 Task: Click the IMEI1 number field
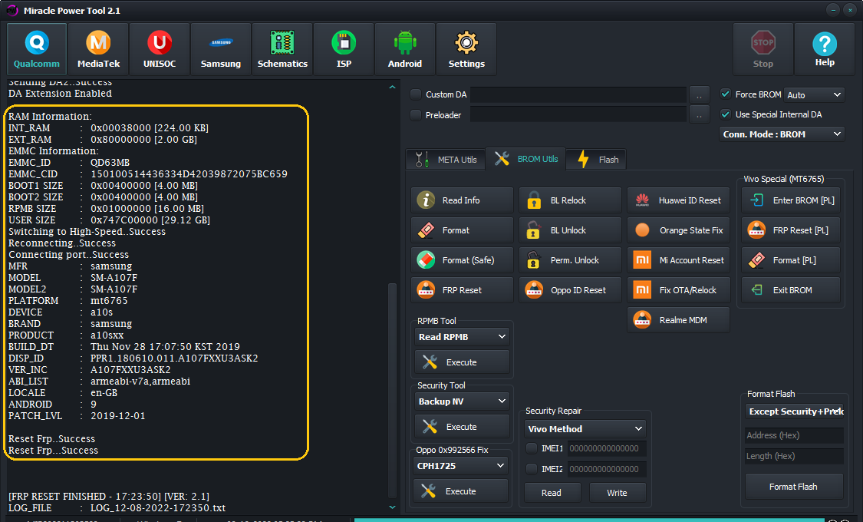click(607, 448)
